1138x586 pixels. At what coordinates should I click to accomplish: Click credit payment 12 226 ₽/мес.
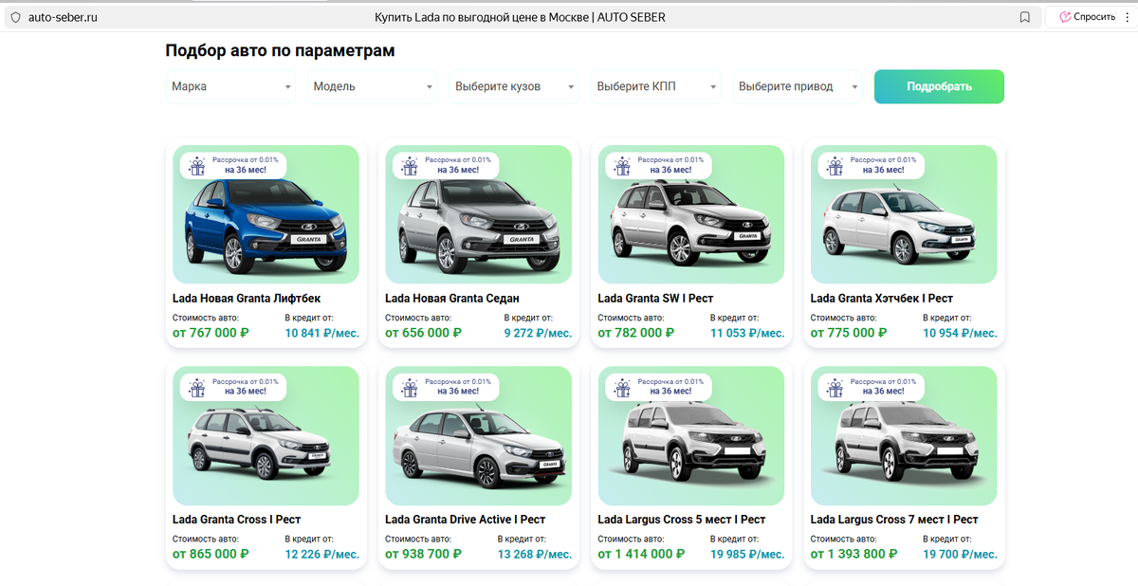click(x=322, y=554)
